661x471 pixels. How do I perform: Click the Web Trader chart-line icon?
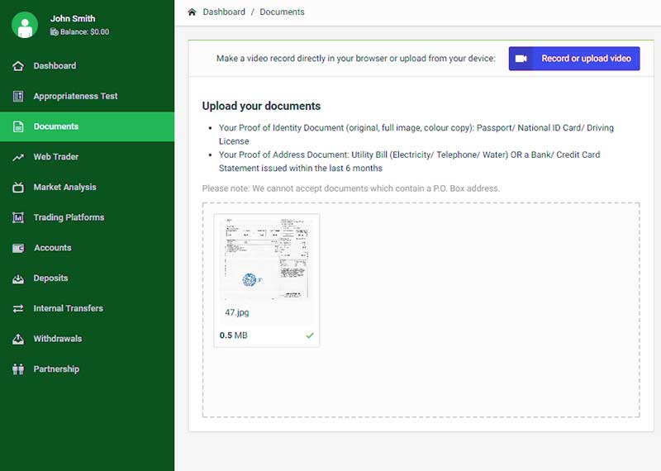18,157
